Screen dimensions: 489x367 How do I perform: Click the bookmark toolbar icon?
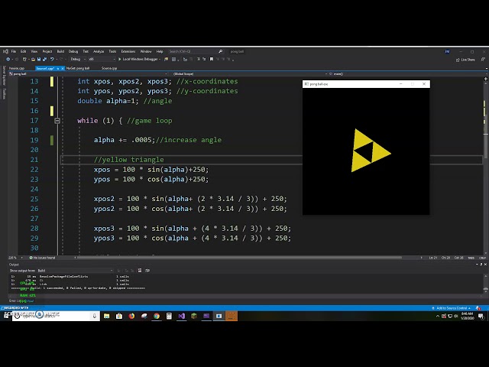pos(212,59)
